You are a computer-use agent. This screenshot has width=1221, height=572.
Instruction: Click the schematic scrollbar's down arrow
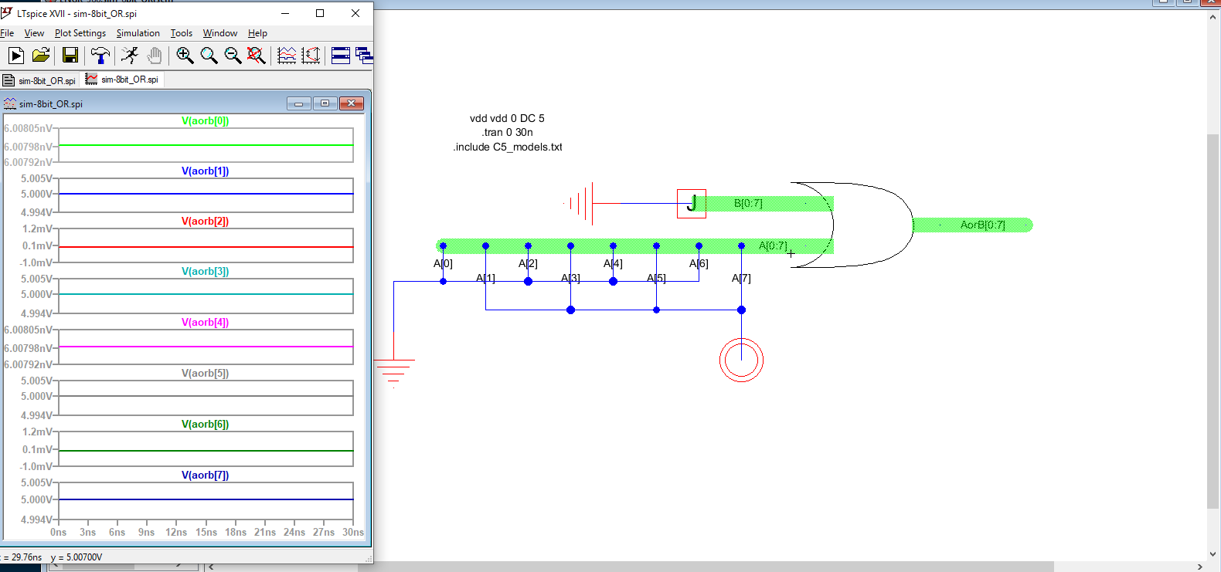(x=1212, y=554)
